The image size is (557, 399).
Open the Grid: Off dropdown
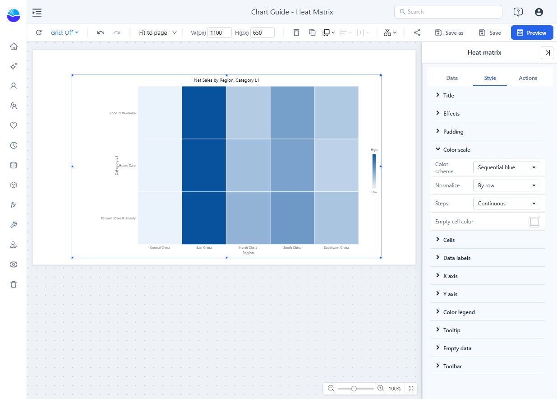click(65, 32)
